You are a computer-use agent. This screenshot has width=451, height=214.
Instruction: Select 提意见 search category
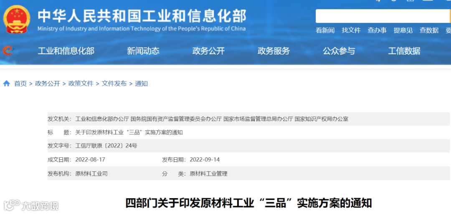tap(403, 30)
